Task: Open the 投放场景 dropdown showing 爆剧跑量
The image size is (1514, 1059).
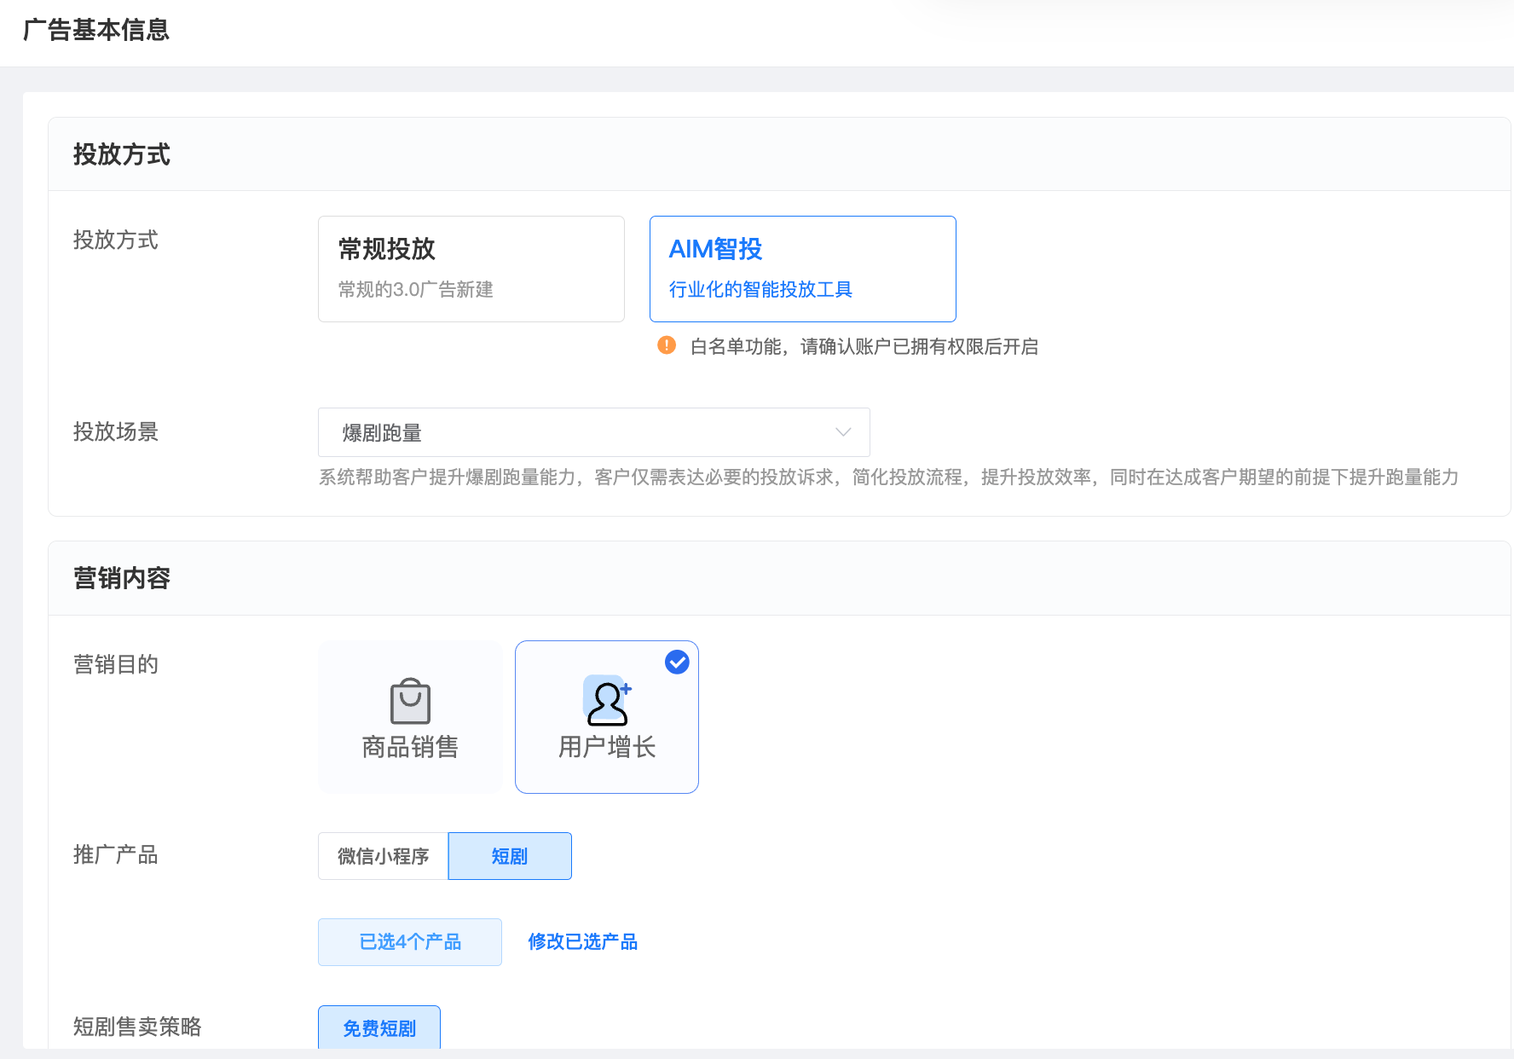Action: point(593,432)
